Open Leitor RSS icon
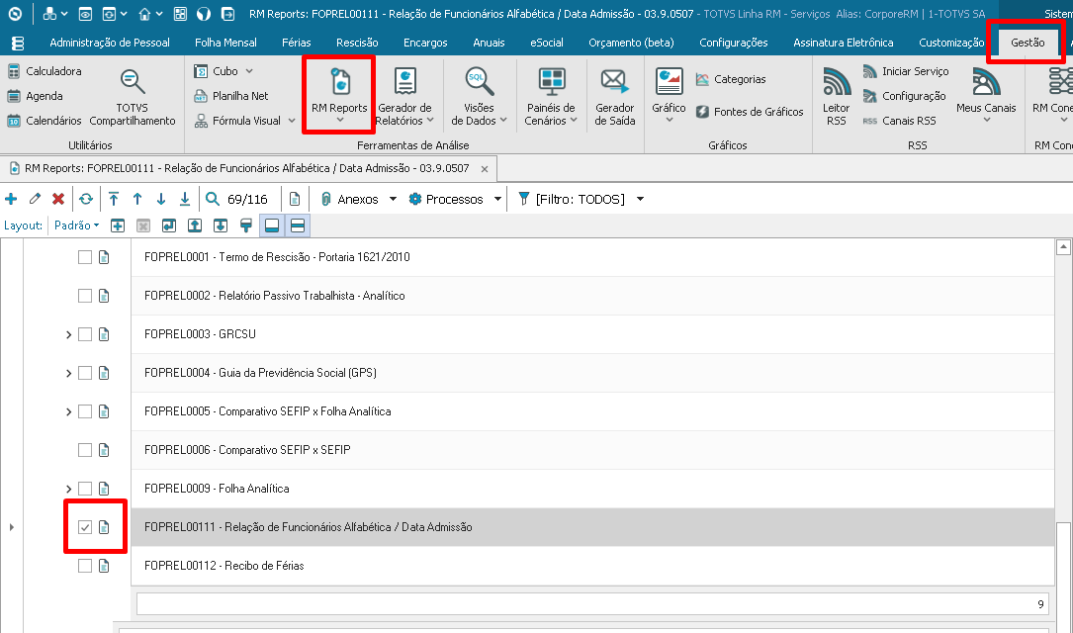Image resolution: width=1073 pixels, height=633 pixels. point(837,82)
